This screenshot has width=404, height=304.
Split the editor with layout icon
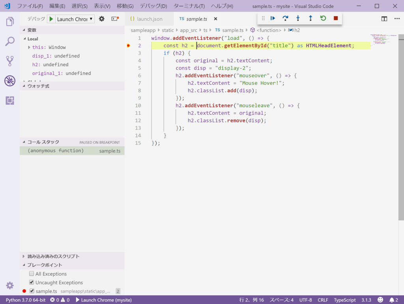(x=384, y=19)
